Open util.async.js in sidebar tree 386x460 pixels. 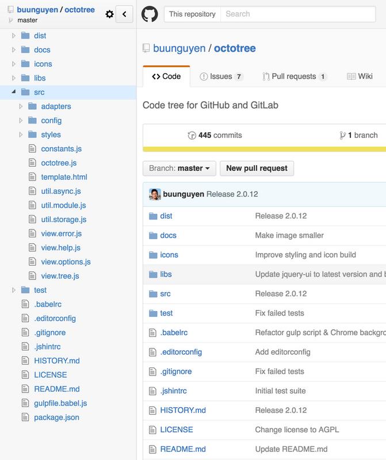click(61, 191)
